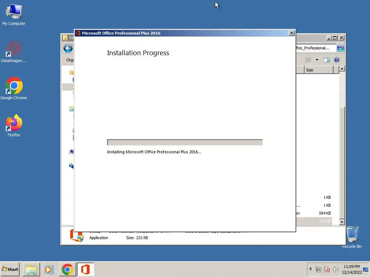The height and width of the screenshot is (277, 370).
Task: Show hidden system tray icons
Action: point(310,269)
